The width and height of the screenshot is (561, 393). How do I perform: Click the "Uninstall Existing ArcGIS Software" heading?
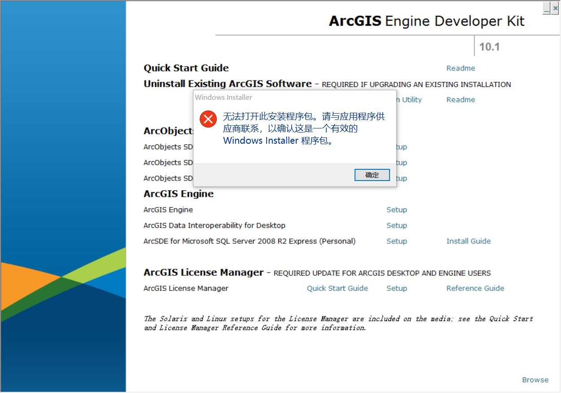coord(228,84)
